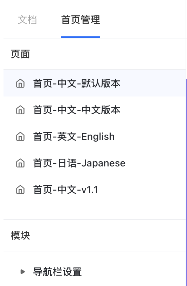This screenshot has height=286, width=187.
Task: Click empty highlighted area of 默认版本 row
Action: (153, 83)
